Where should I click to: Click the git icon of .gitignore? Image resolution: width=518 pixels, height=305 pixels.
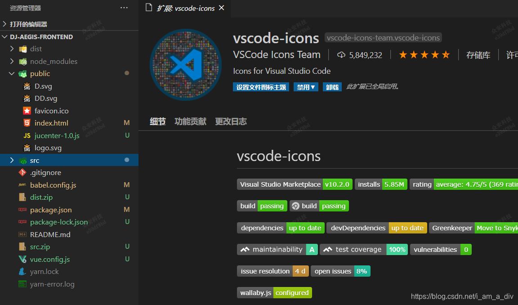click(22, 172)
